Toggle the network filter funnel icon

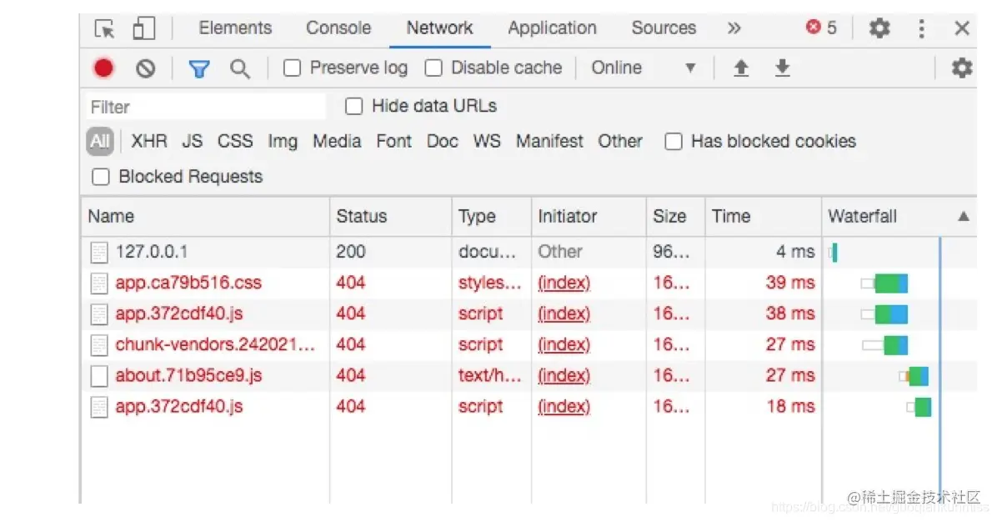[198, 68]
